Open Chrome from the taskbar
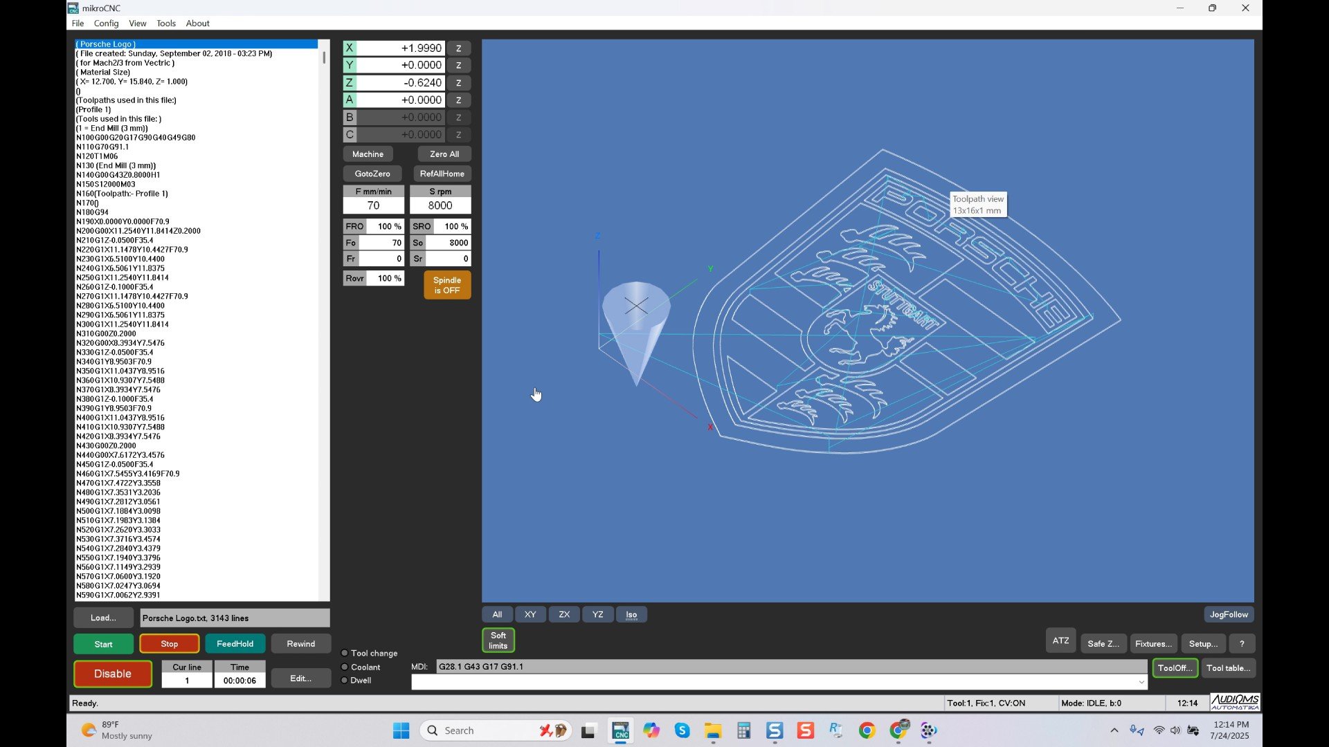 point(867,731)
